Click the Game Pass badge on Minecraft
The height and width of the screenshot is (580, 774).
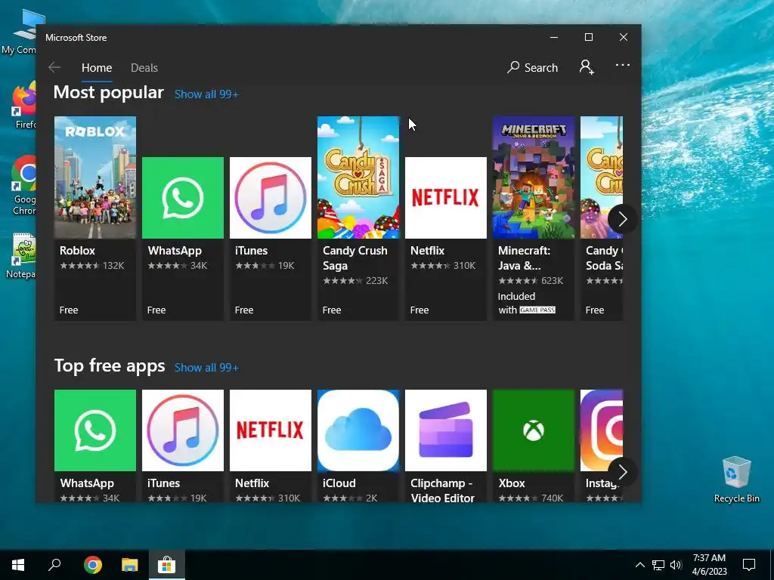tap(537, 310)
